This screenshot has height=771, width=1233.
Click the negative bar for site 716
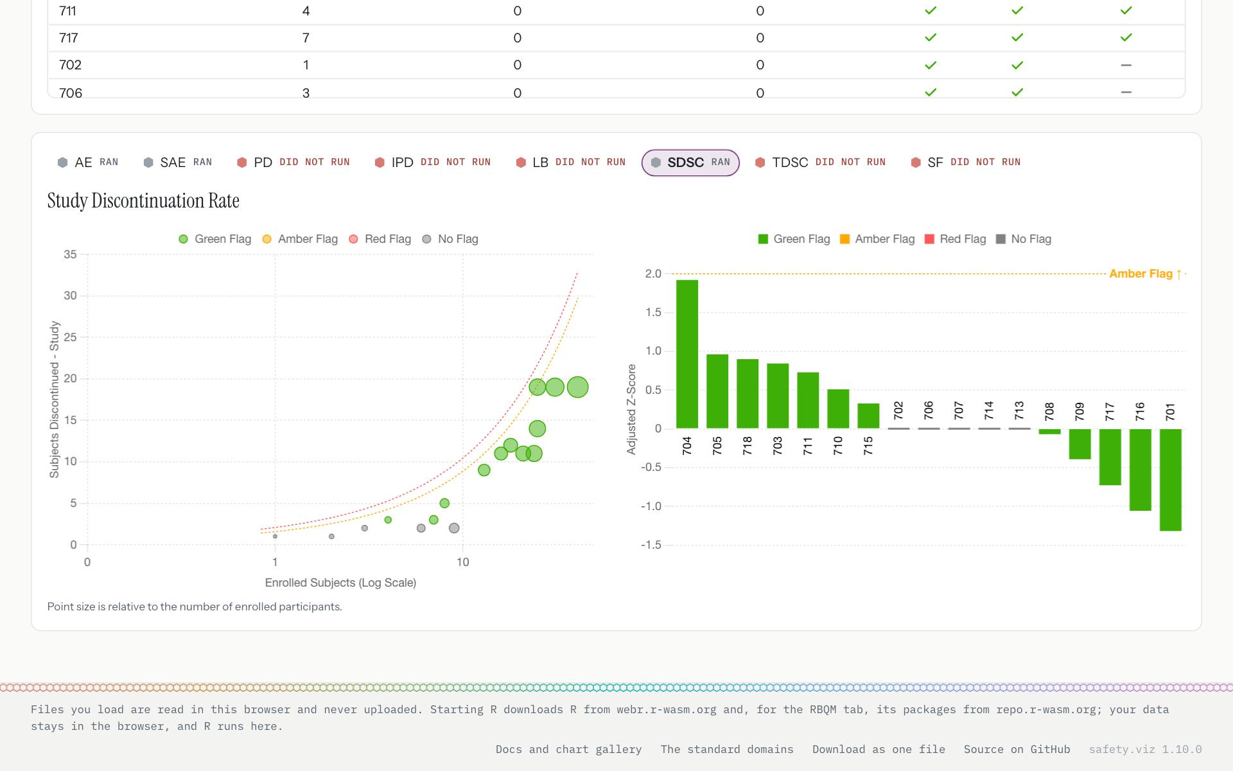[x=1141, y=470]
